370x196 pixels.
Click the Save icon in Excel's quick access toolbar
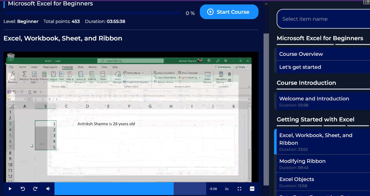click(x=9, y=92)
